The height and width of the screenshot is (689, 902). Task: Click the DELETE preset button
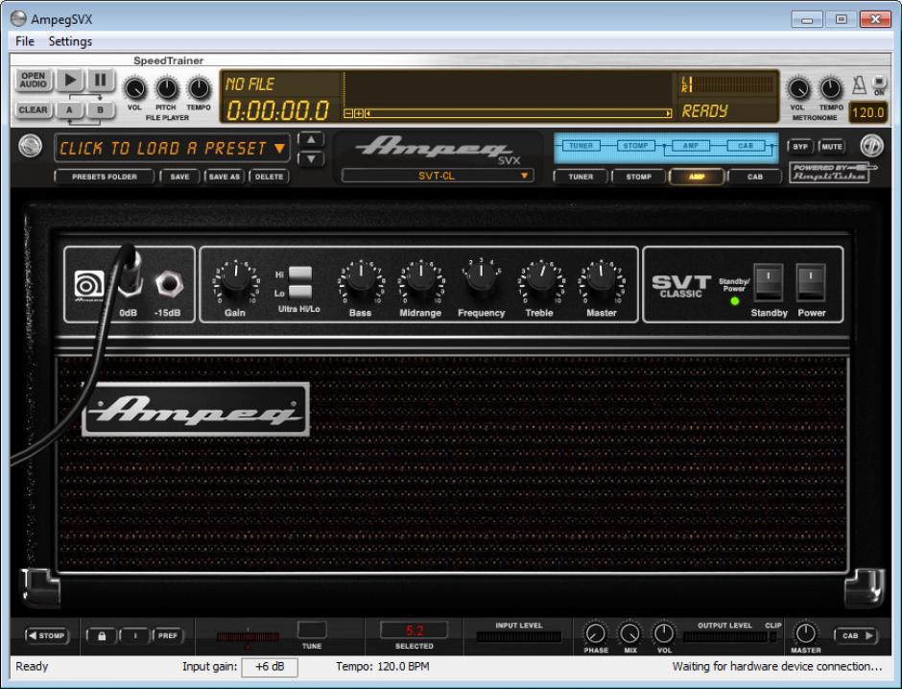click(x=269, y=177)
